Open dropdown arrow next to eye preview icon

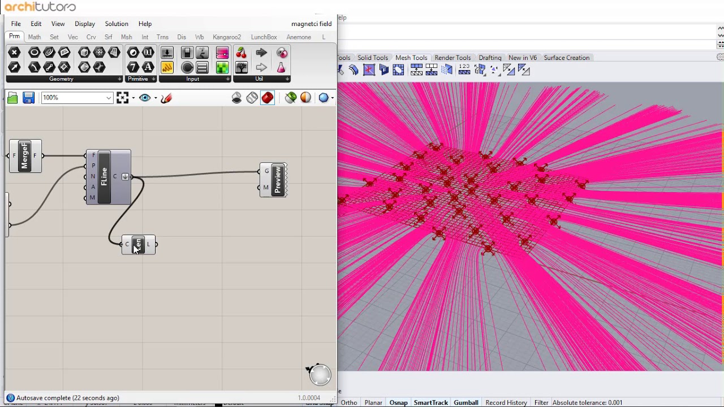click(x=156, y=98)
